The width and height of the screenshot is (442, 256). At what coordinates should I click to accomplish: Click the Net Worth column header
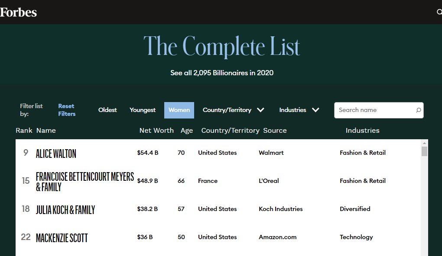click(x=156, y=131)
